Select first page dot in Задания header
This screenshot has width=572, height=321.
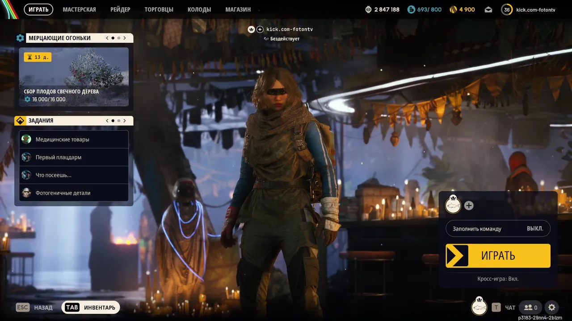click(113, 120)
